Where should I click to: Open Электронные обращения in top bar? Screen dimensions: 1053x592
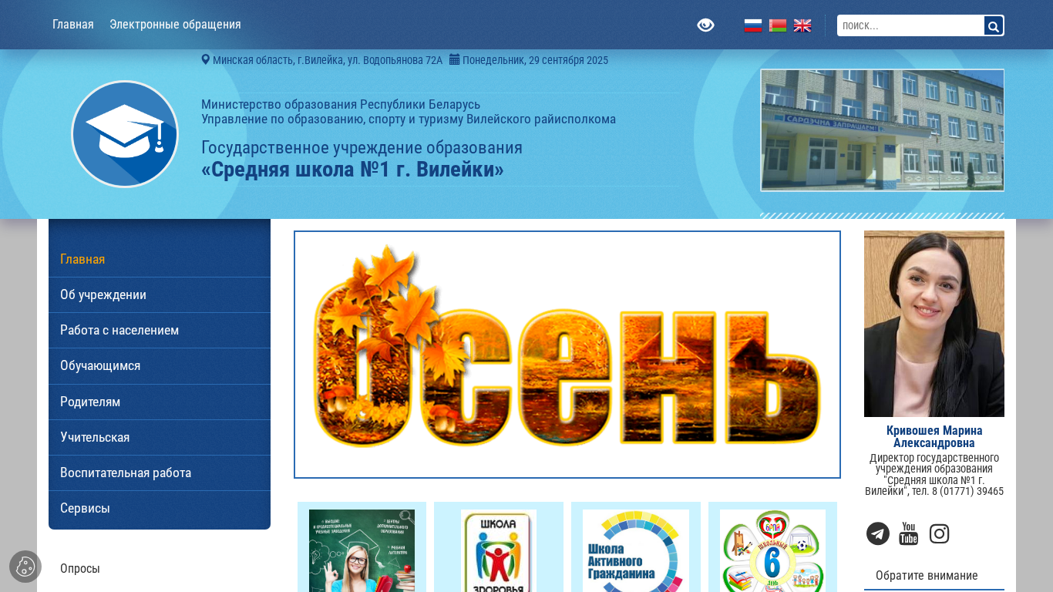click(175, 25)
